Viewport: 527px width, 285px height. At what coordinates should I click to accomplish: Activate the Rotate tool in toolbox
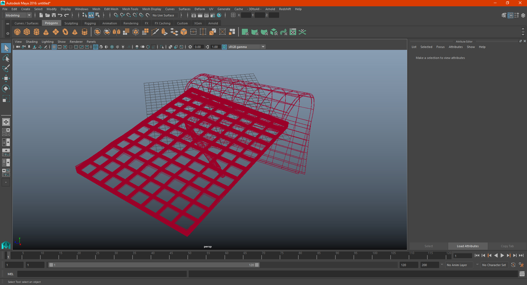[6, 89]
